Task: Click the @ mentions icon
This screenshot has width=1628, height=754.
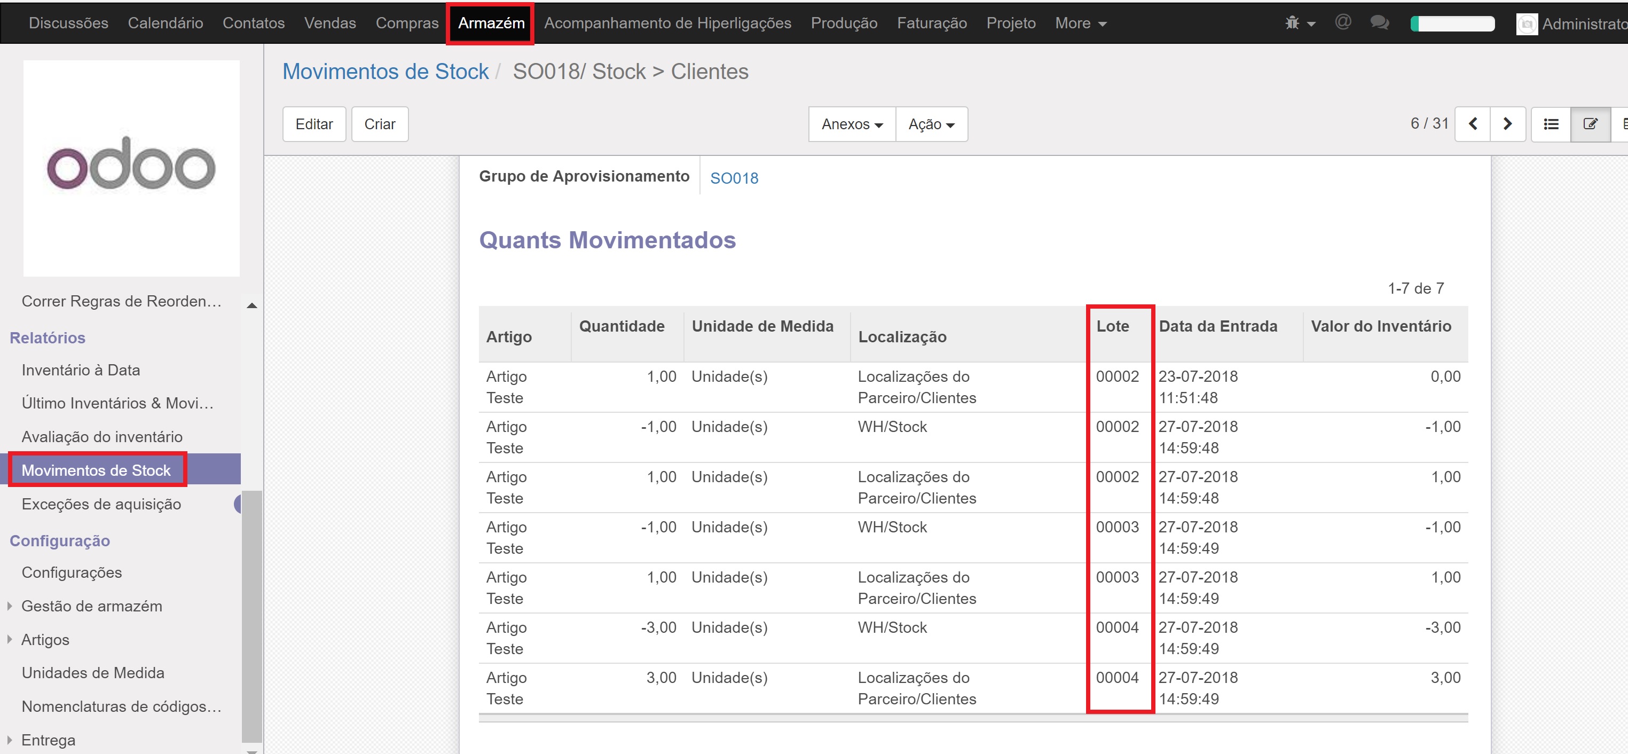Action: (x=1343, y=22)
